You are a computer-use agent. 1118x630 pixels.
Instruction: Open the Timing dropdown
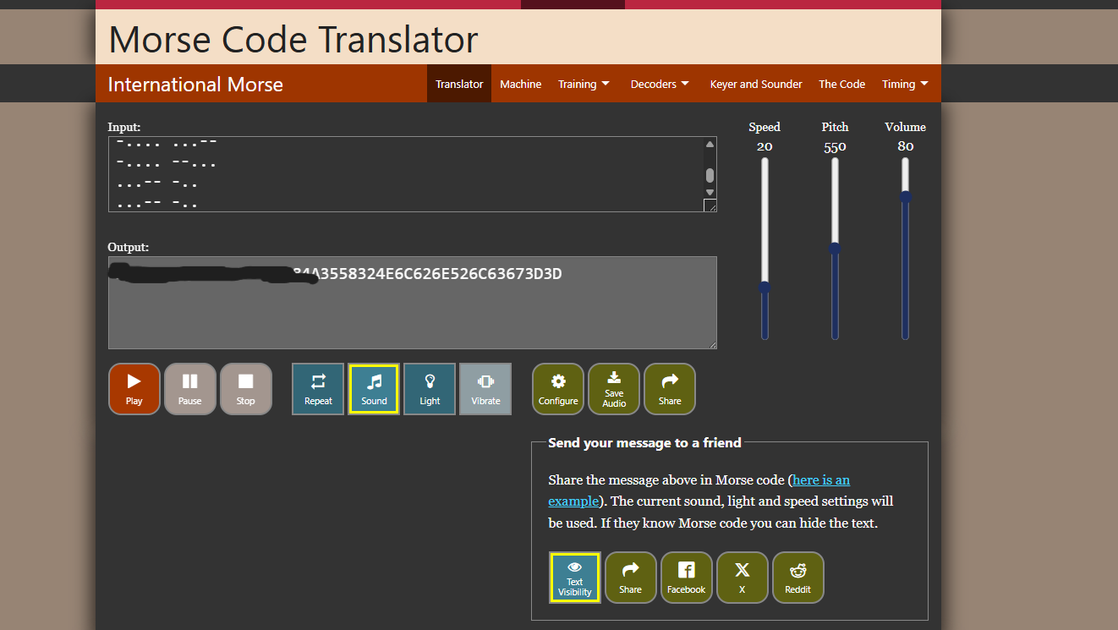coord(904,84)
